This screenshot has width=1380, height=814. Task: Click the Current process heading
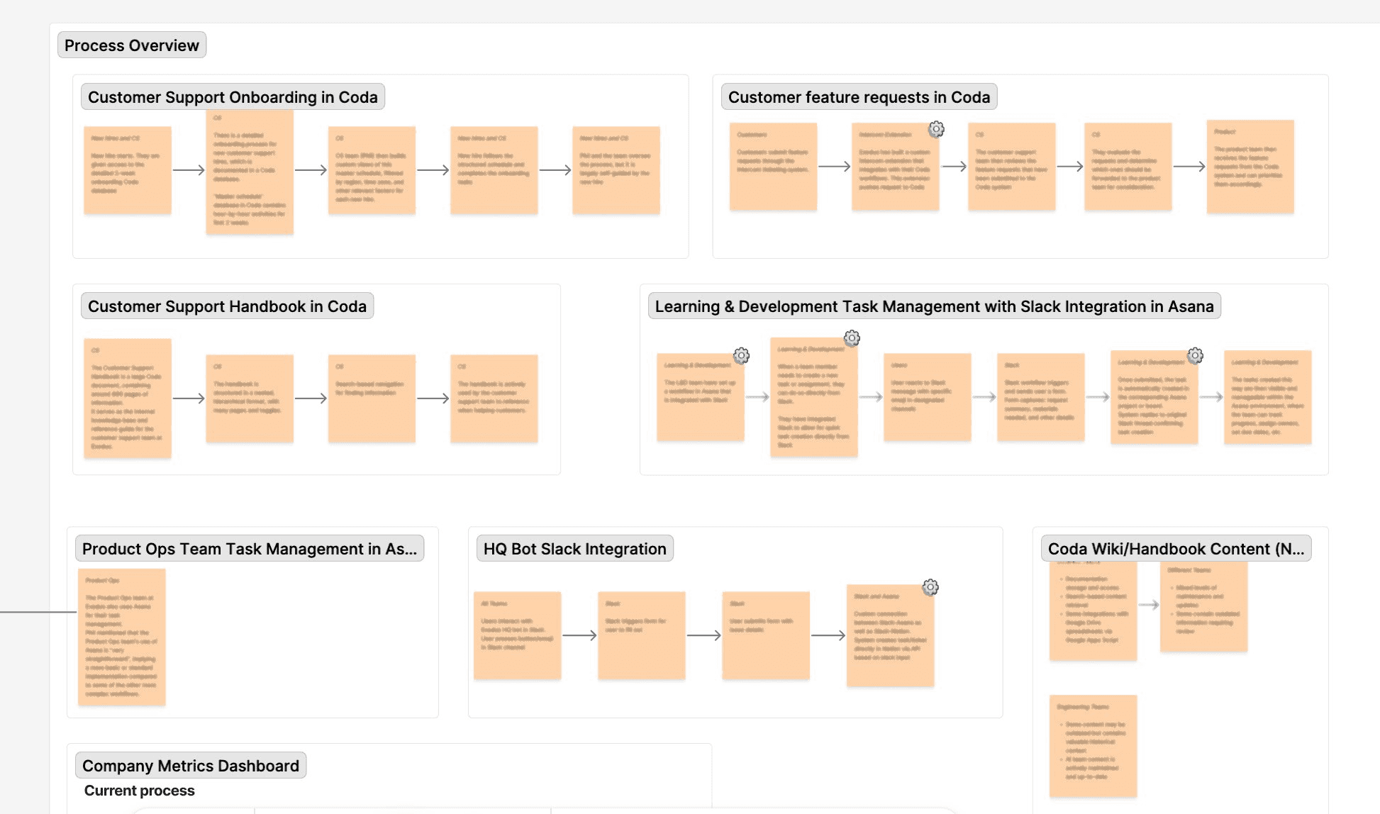tap(139, 791)
